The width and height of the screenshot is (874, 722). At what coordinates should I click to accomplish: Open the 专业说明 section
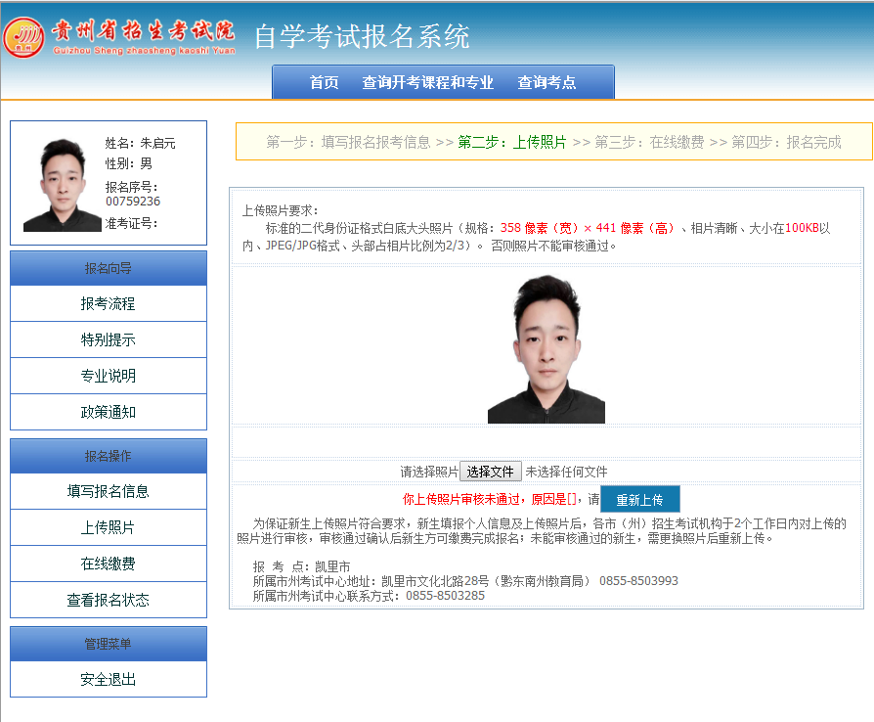point(108,376)
